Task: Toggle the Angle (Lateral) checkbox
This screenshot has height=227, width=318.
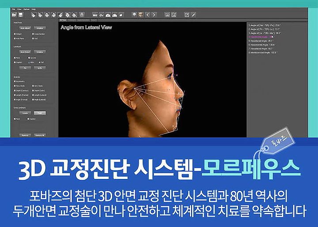Action: coord(33,100)
